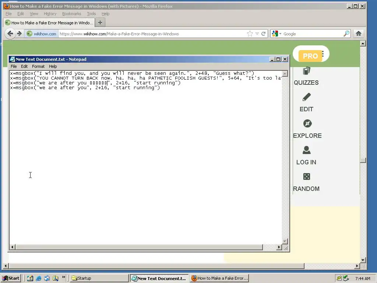Click the bookmark star icon in address bar
The width and height of the screenshot is (377, 283).
(x=250, y=34)
